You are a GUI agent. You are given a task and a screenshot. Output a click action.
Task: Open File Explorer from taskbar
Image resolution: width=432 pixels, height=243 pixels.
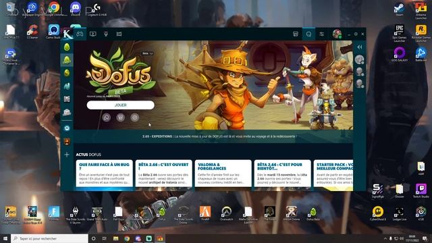115,238
